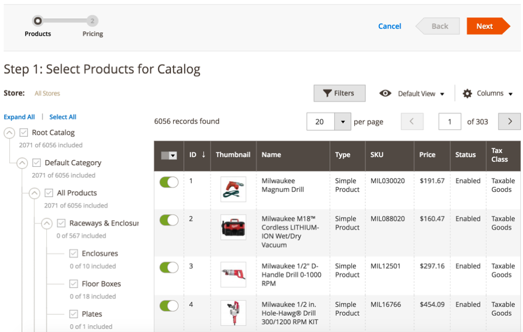Click the M18 Wet/Dry Vacuum thumbnail
This screenshot has width=523, height=332.
click(x=233, y=227)
